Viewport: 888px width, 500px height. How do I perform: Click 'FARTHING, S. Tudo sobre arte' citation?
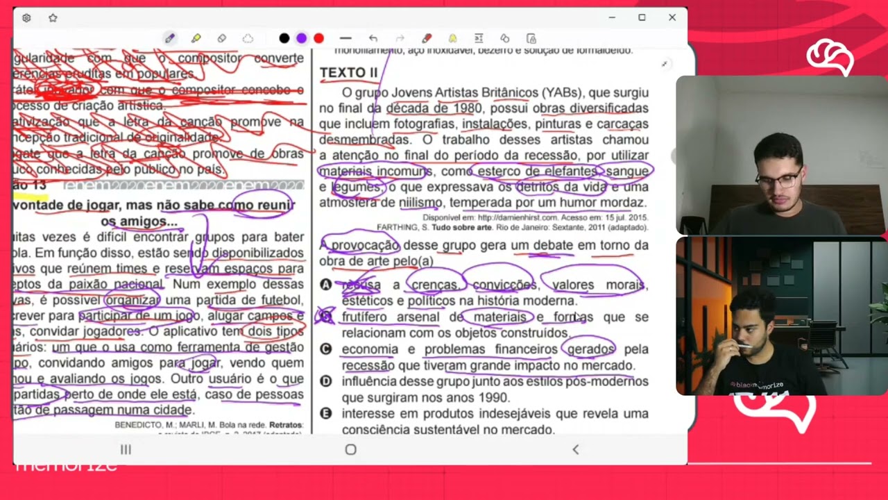432,227
